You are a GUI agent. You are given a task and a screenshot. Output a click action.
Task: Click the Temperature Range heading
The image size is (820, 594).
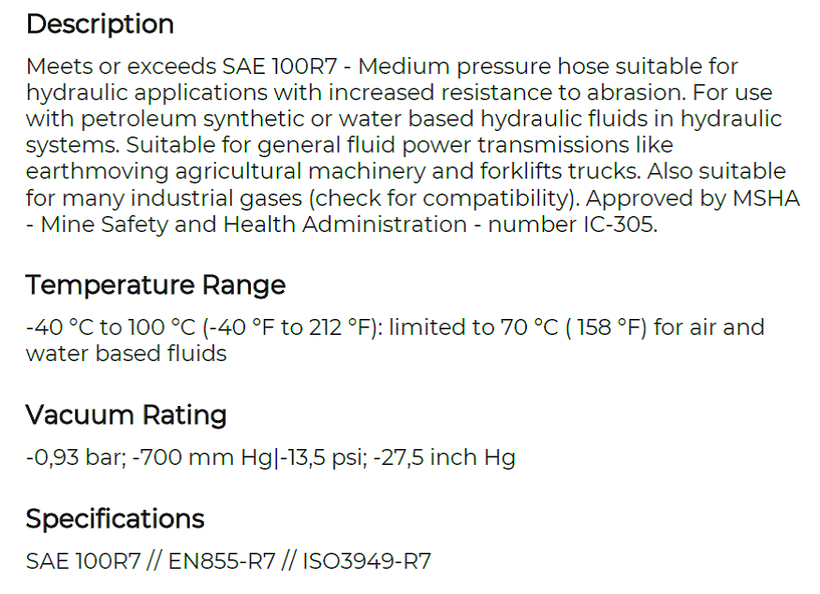pos(155,285)
